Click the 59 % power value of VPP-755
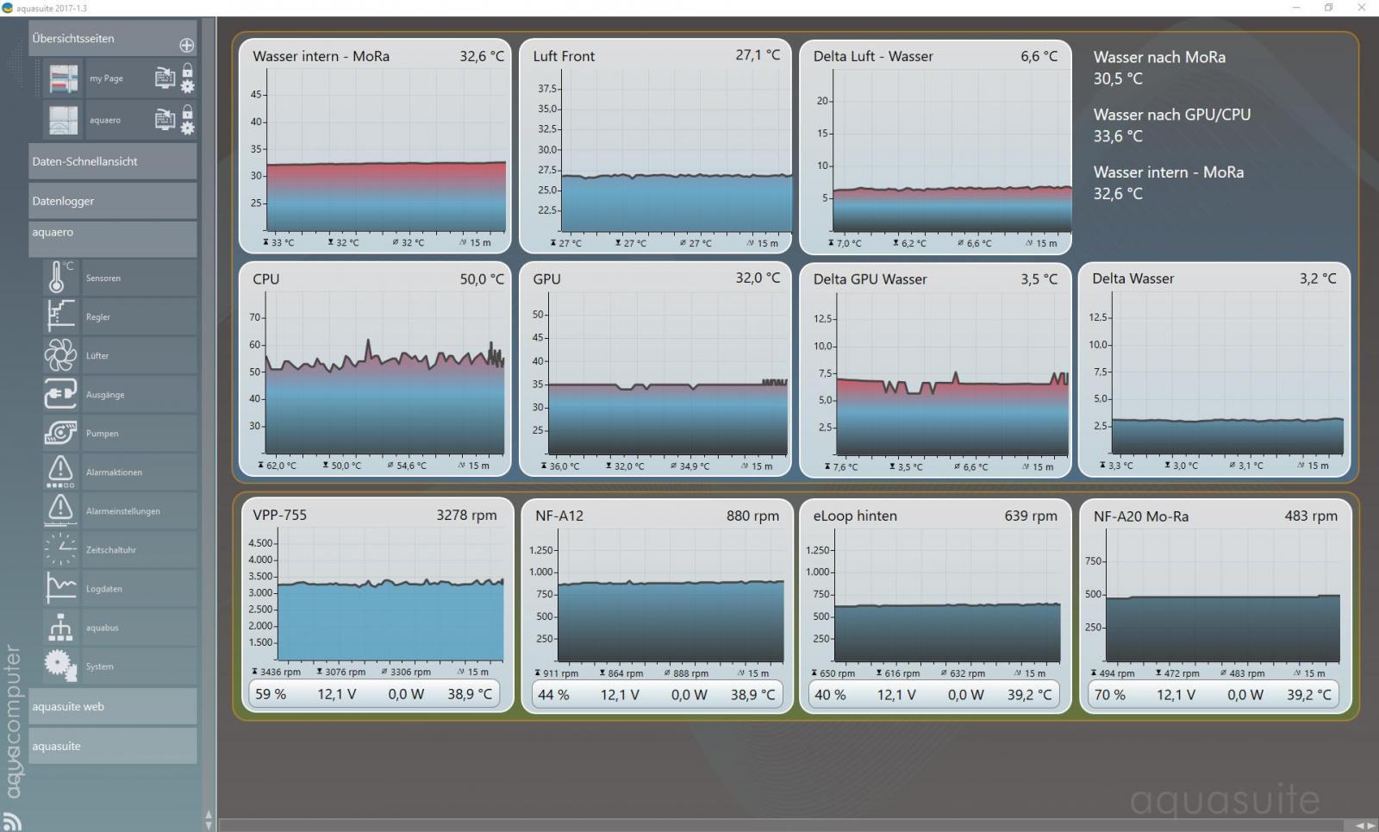Screen dimensions: 1379x832 pyautogui.click(x=271, y=694)
